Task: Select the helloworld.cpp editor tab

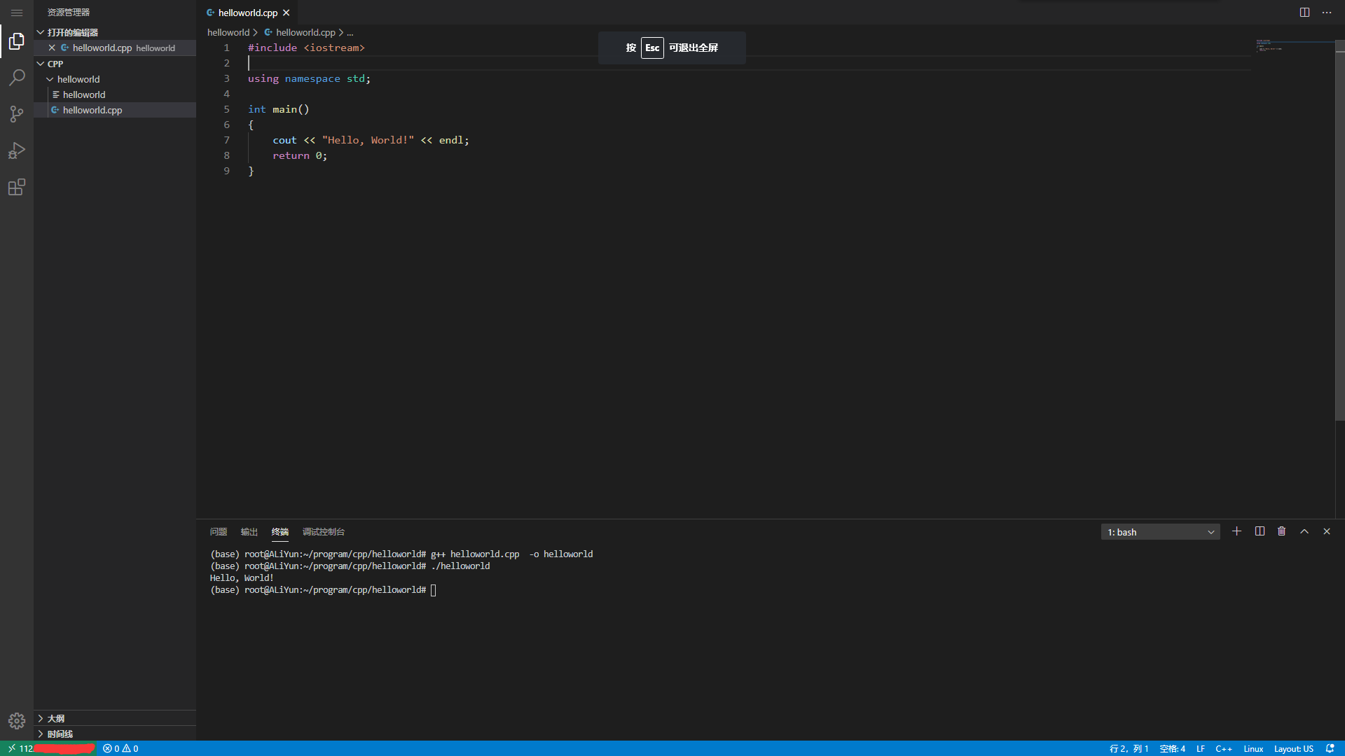Action: (247, 13)
